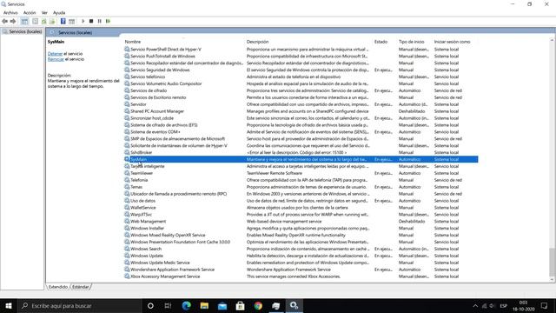Click the scrollbar down arrow in services list
The height and width of the screenshot is (313, 556).
(552, 280)
